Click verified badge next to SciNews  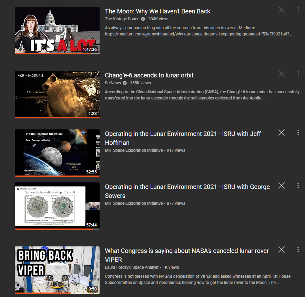(x=125, y=83)
